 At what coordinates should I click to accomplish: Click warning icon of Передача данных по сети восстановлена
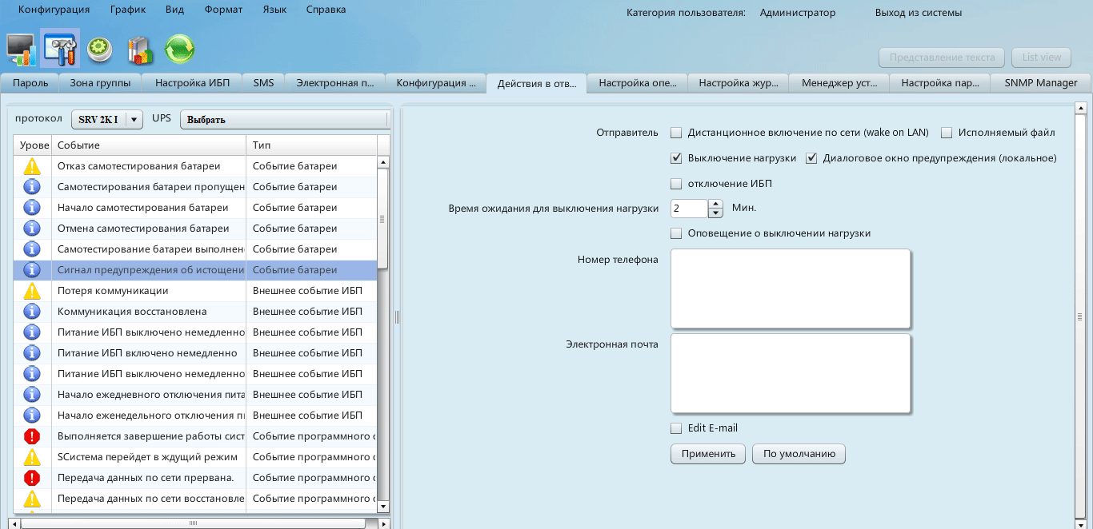tap(32, 499)
